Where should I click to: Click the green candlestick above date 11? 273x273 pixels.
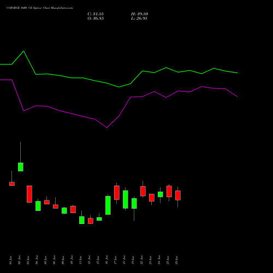pos(82,220)
